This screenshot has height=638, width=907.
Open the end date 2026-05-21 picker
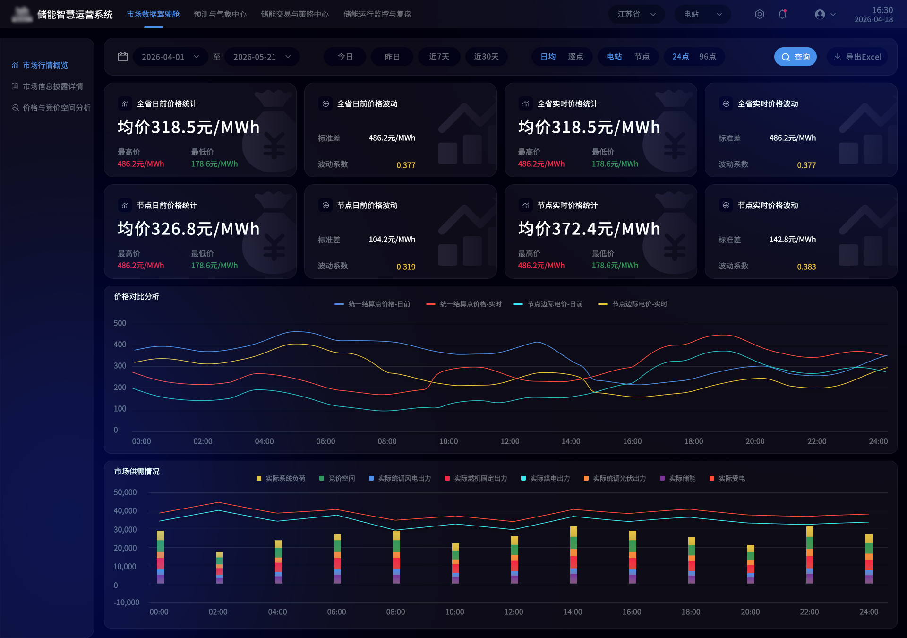[x=262, y=57]
